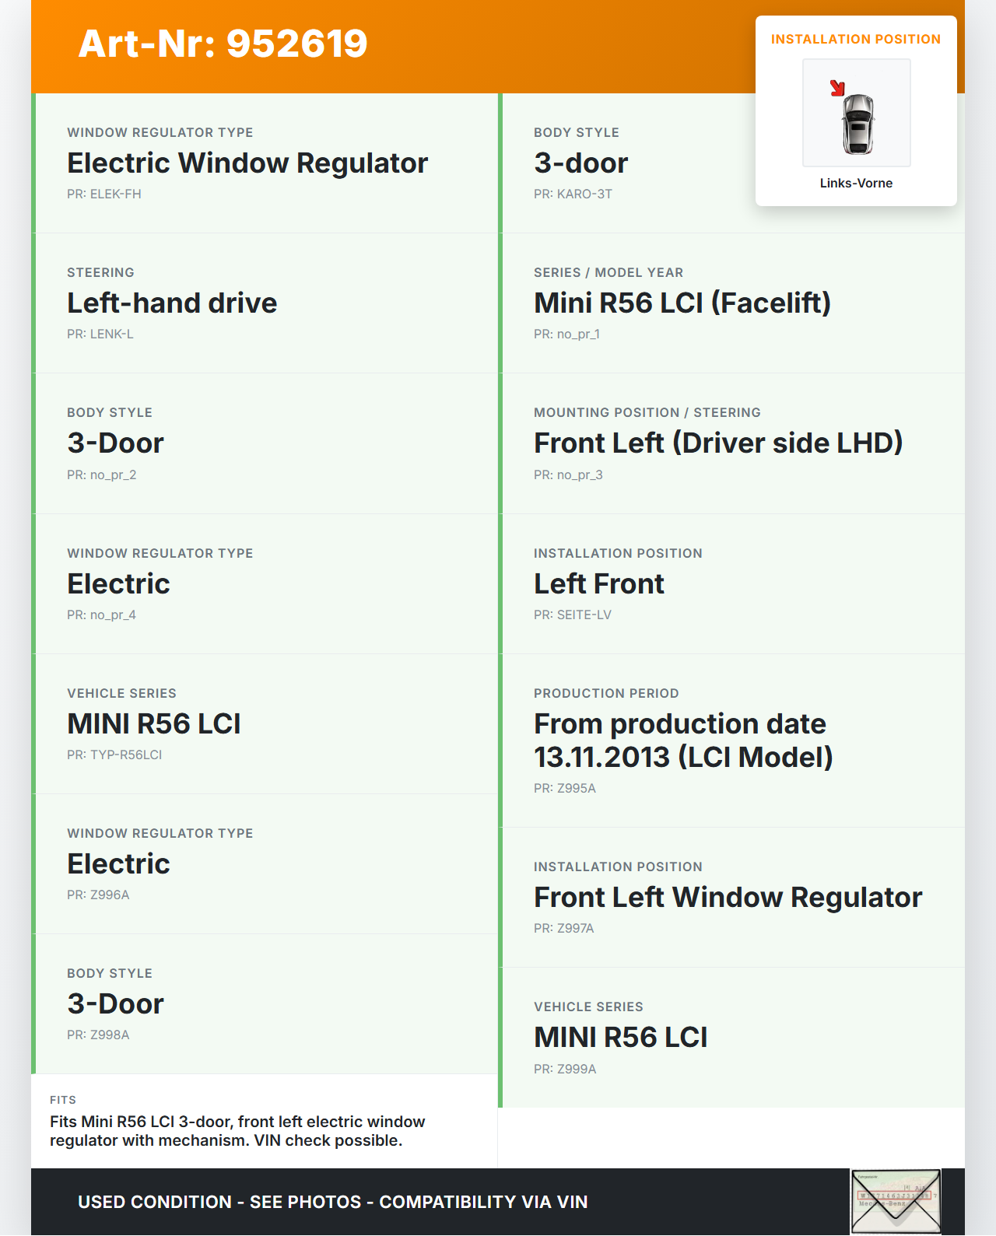This screenshot has height=1236, width=996.
Task: Click the Left Front installation position value
Action: pos(598,584)
